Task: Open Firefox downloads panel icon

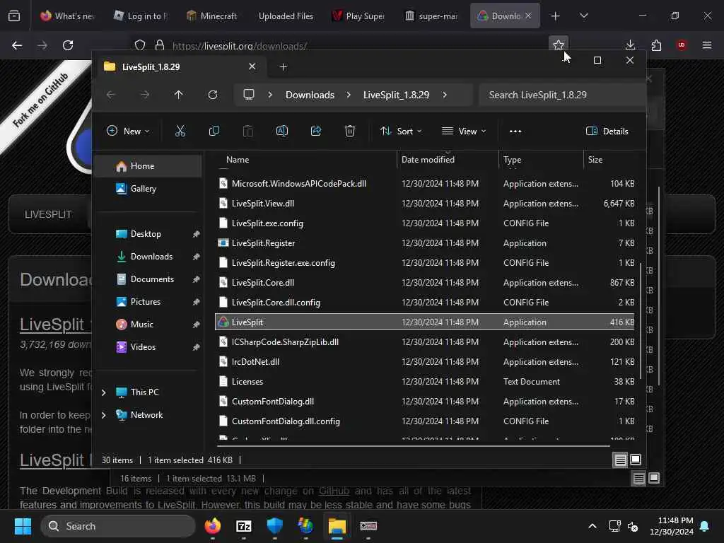Action: 630,45
